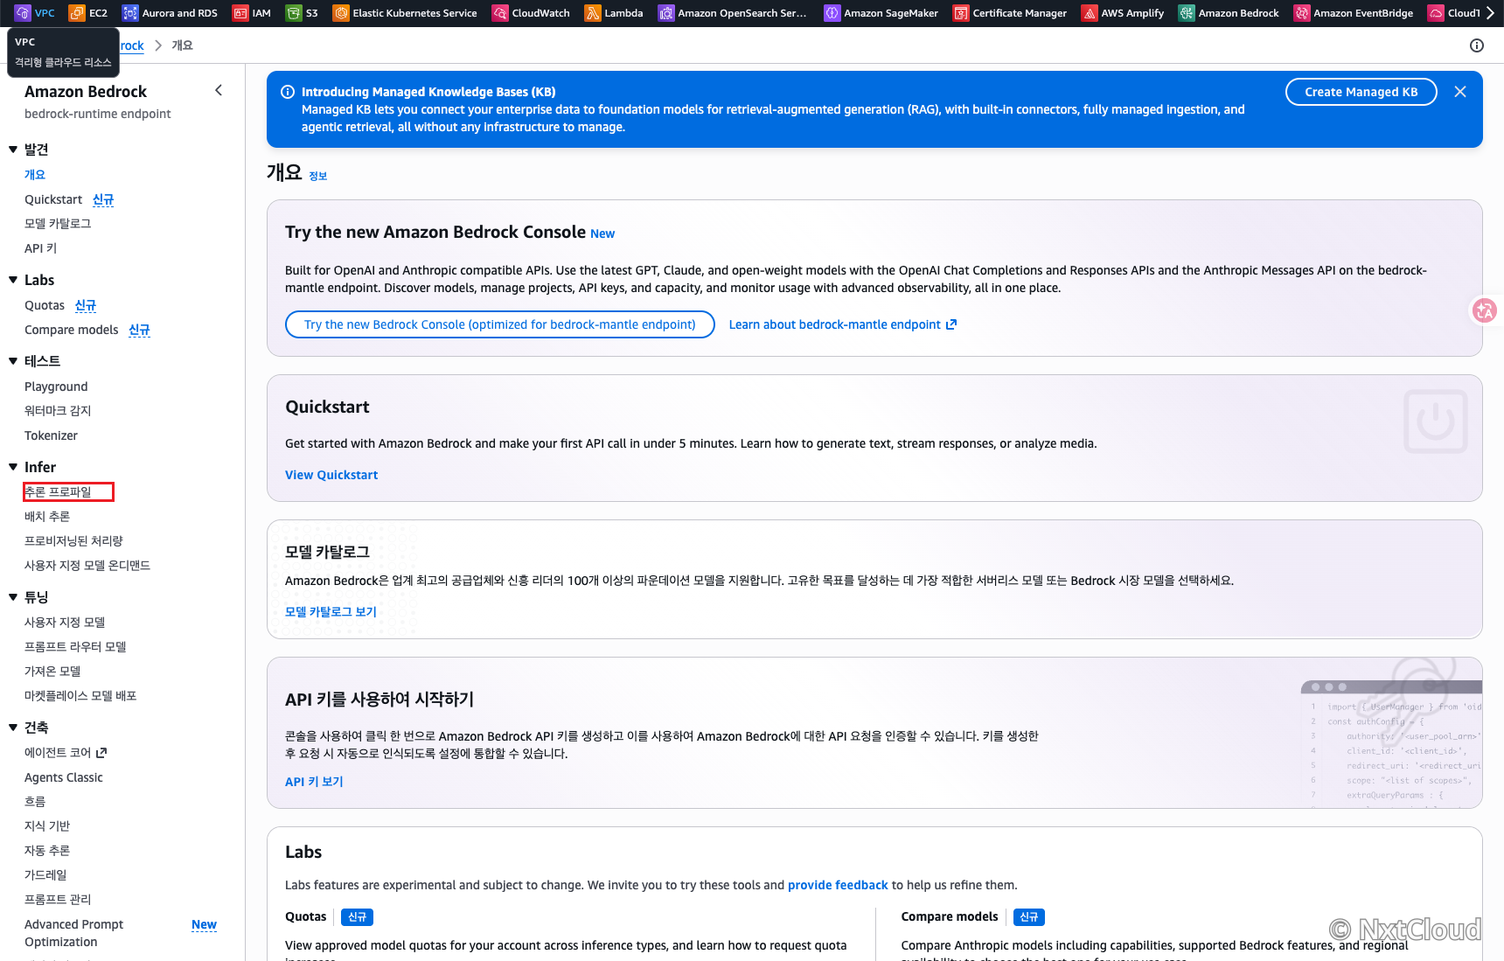This screenshot has width=1504, height=961.
Task: Collapse the Infer navigation section
Action: tap(13, 467)
